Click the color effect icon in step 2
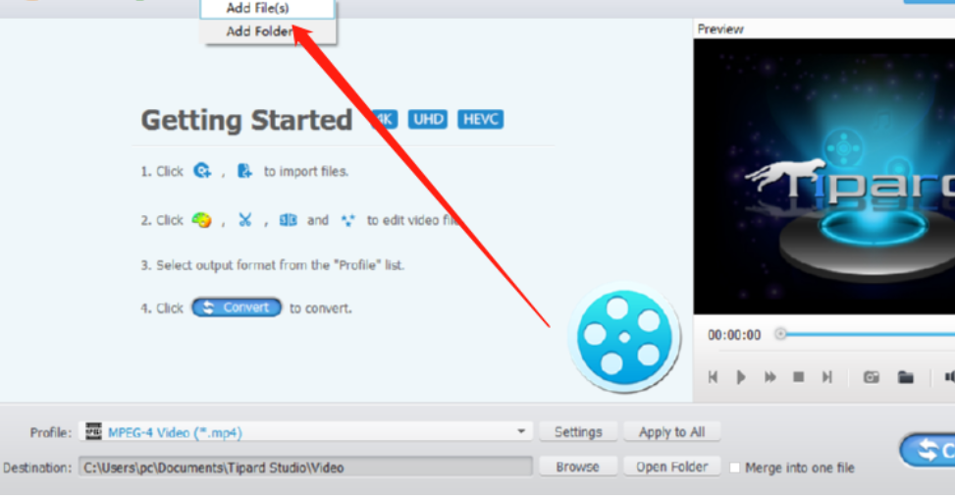Image resolution: width=955 pixels, height=499 pixels. [x=201, y=219]
